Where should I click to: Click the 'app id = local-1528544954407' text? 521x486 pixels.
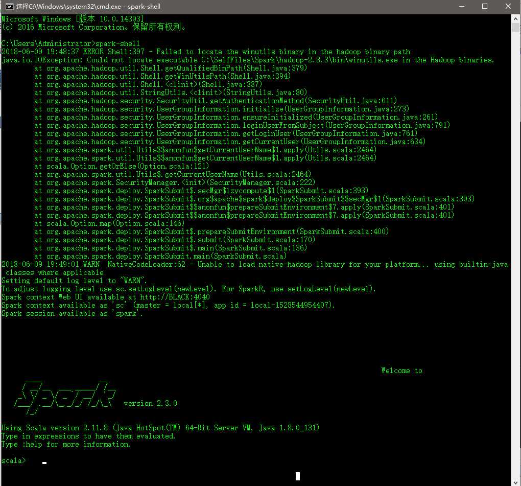[273, 305]
